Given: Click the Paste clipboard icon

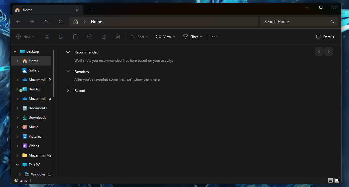Looking at the screenshot, I should click(75, 37).
